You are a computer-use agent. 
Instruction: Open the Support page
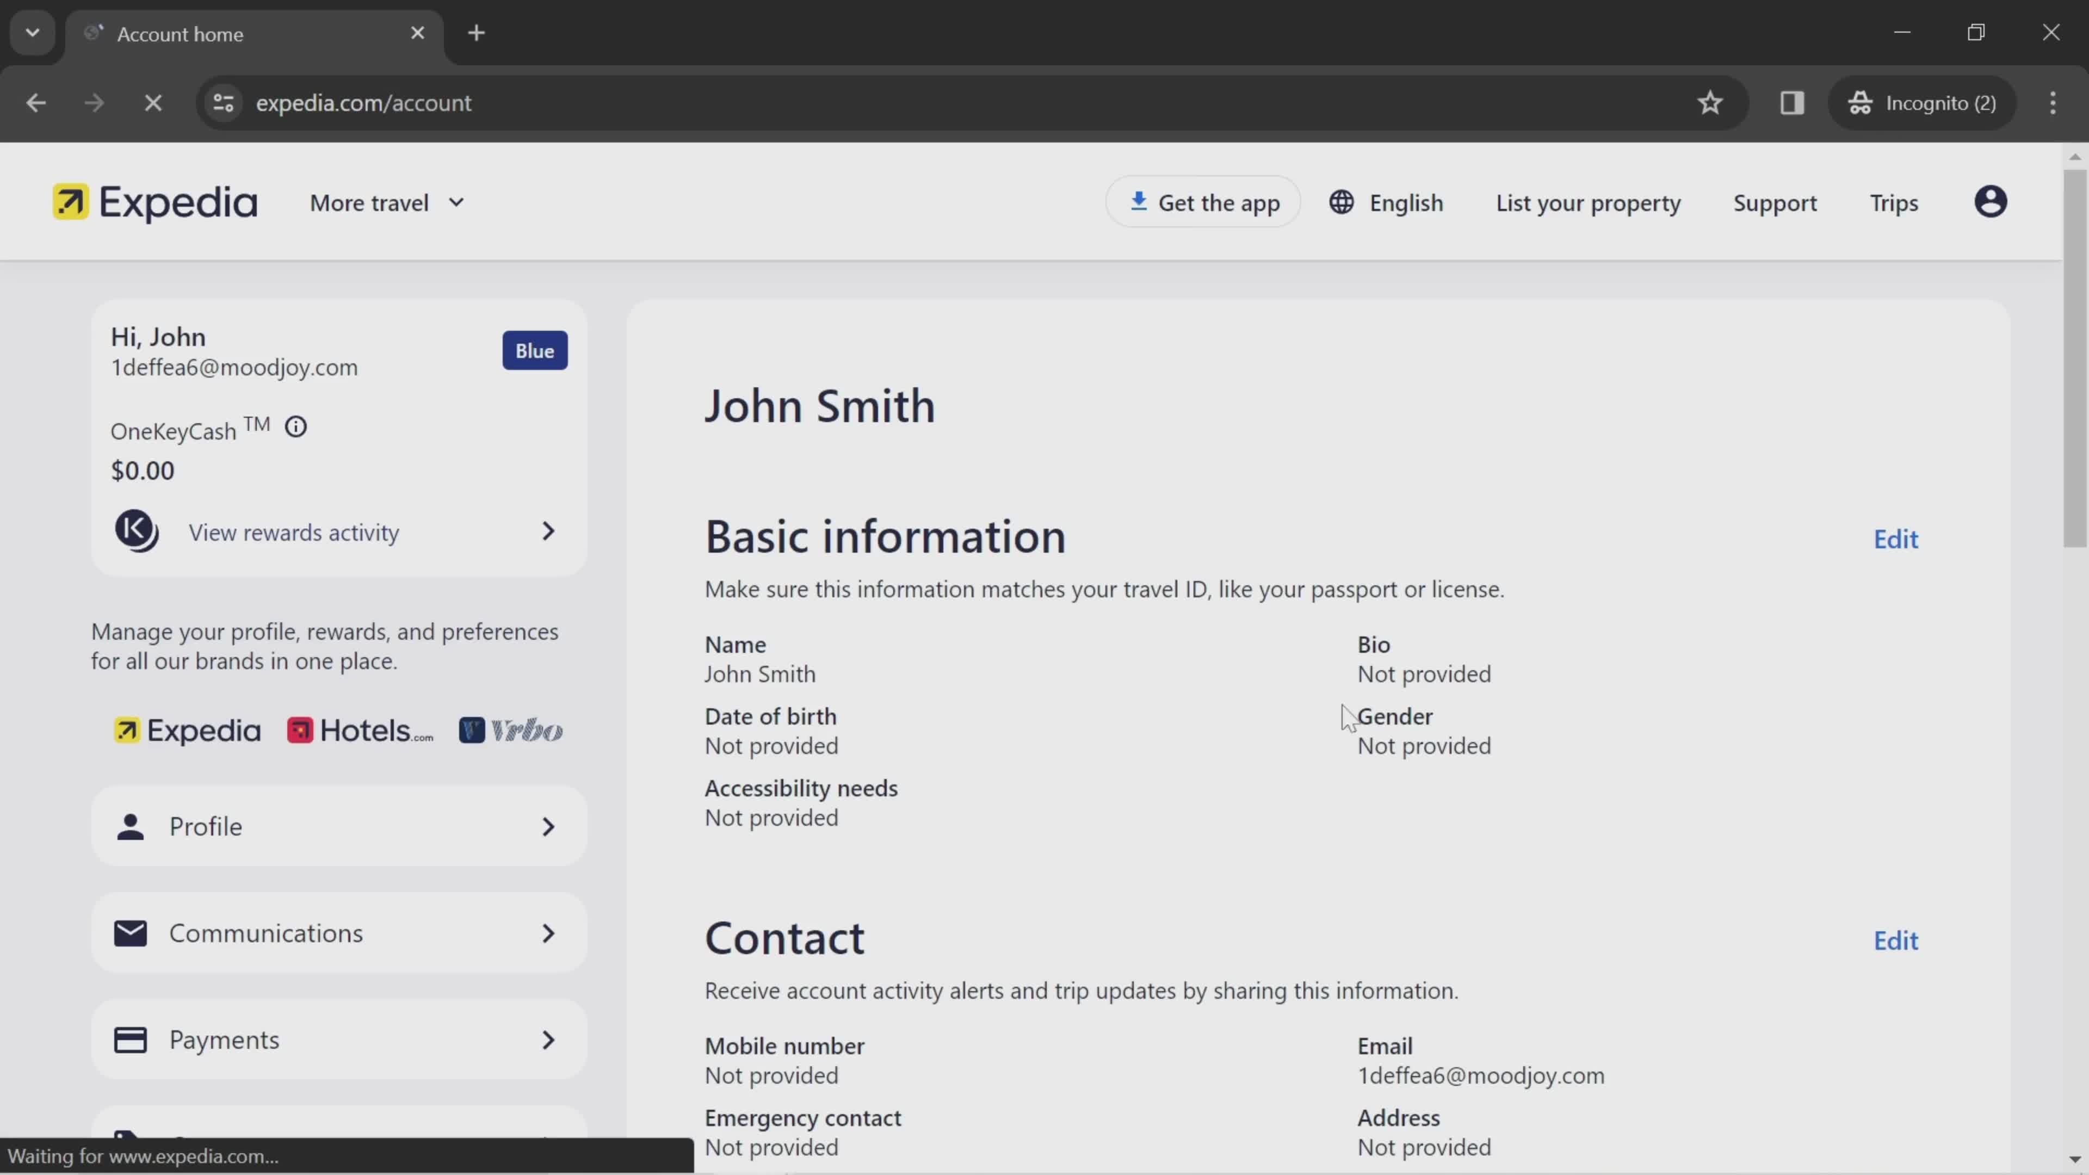click(x=1775, y=203)
